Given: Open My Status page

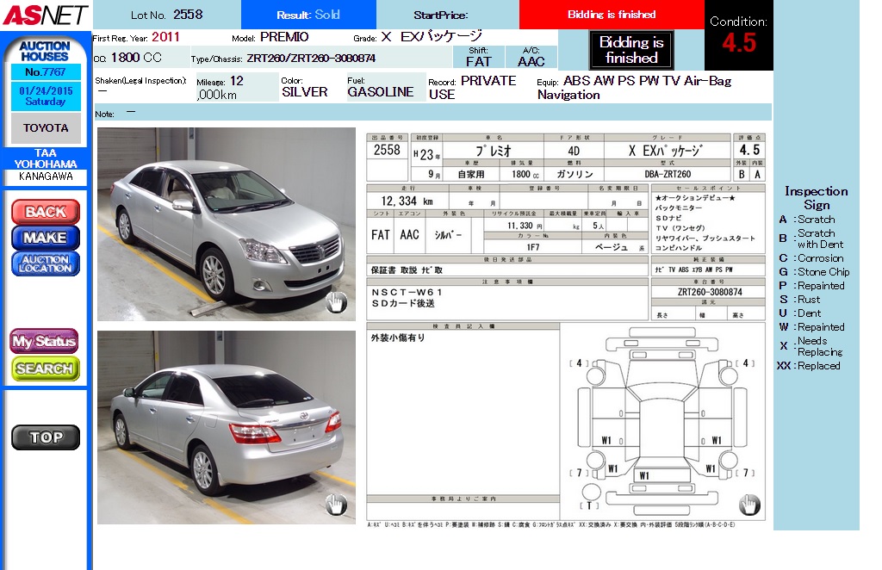Looking at the screenshot, I should coord(45,341).
